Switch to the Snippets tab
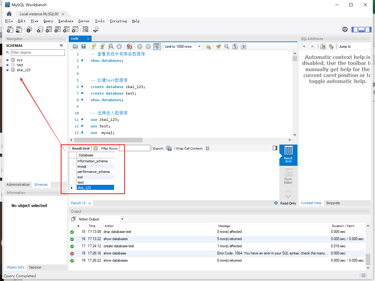 coord(333,203)
